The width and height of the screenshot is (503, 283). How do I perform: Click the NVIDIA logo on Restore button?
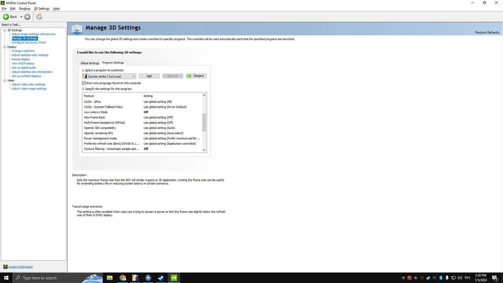(189, 76)
